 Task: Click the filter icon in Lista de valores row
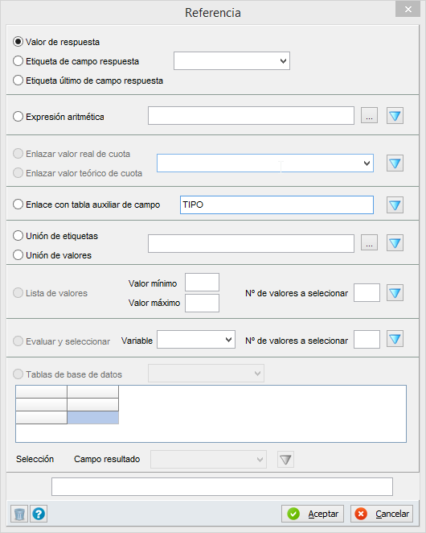pos(395,293)
